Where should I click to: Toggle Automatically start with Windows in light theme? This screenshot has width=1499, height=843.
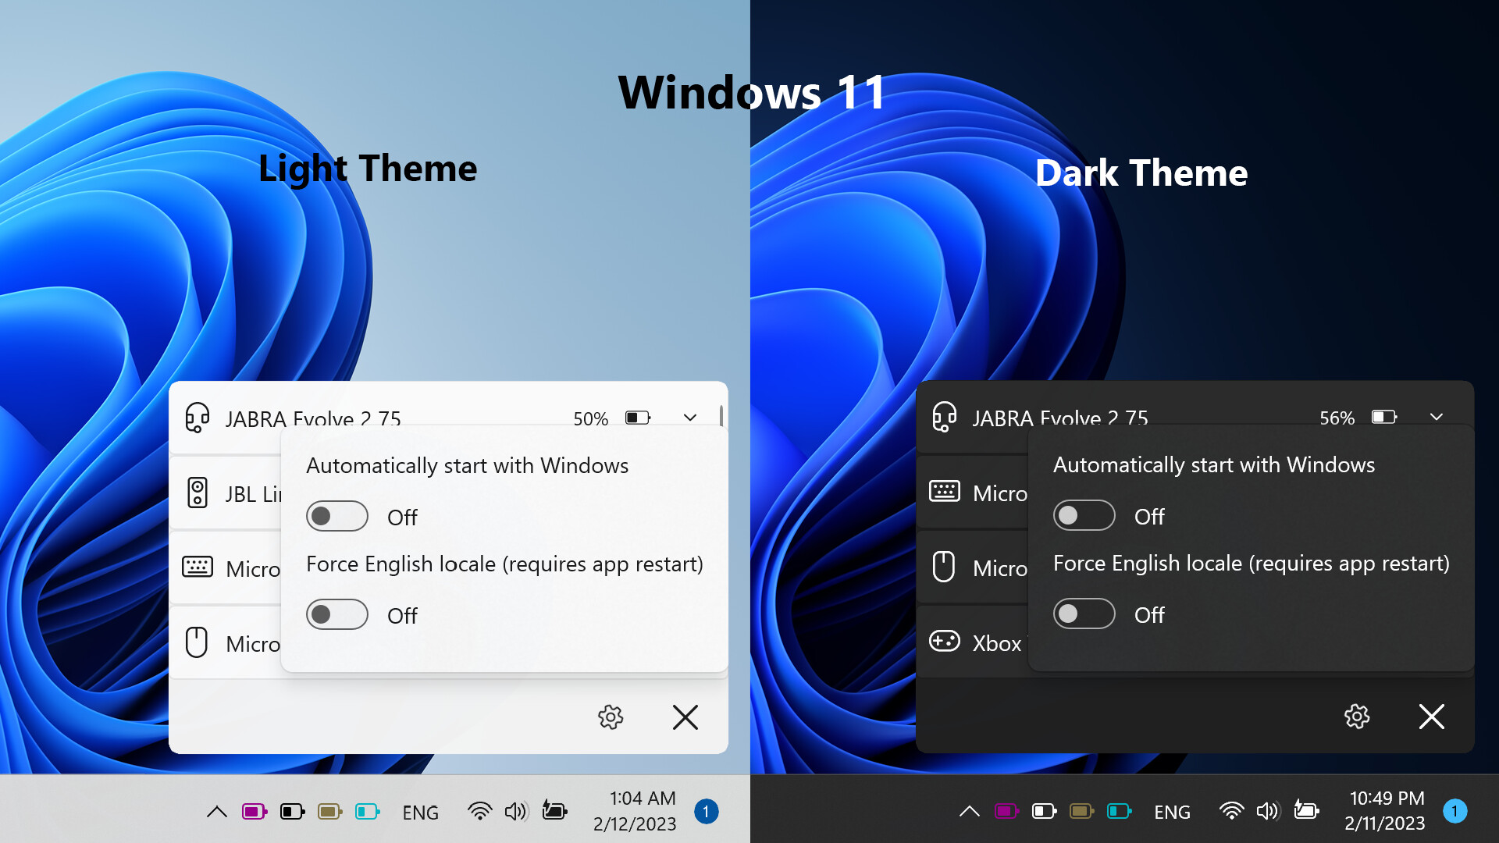336,516
